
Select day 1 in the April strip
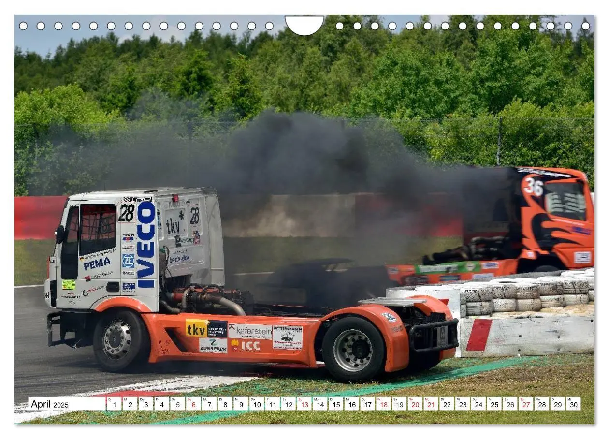pos(114,404)
